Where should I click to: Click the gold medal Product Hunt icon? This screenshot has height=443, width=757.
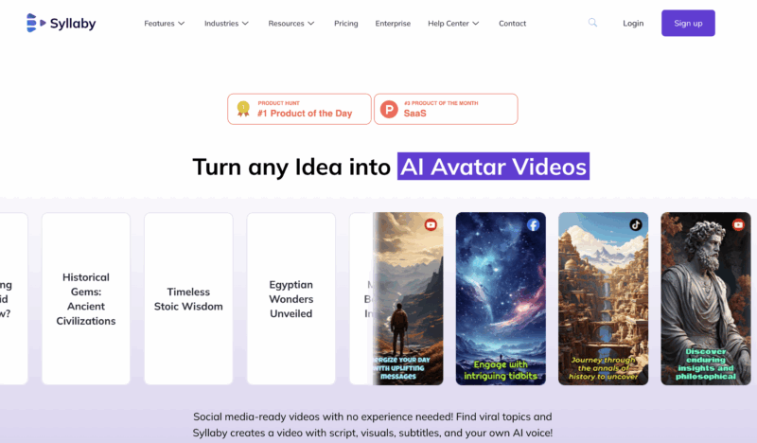(243, 109)
